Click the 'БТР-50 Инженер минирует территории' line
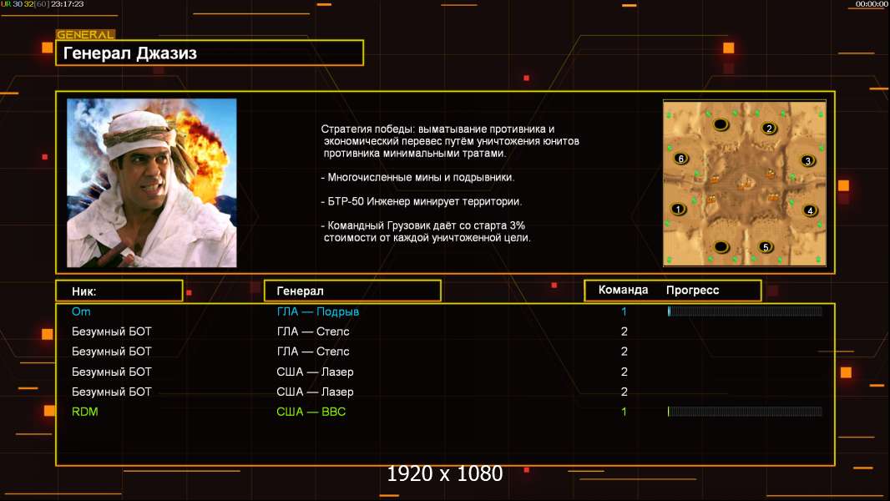Image resolution: width=890 pixels, height=501 pixels. click(421, 201)
